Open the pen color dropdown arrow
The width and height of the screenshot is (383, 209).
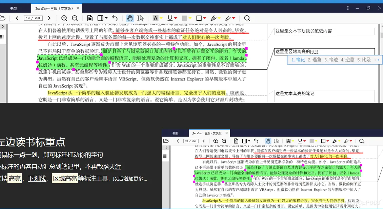[233, 18]
